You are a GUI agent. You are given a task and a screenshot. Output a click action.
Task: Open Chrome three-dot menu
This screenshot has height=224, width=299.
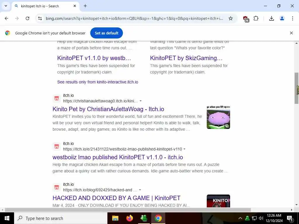292,18
